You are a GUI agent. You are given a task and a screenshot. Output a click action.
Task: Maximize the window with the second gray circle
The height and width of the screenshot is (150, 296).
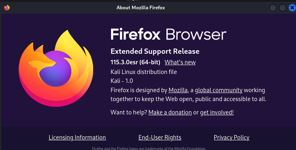[282, 8]
